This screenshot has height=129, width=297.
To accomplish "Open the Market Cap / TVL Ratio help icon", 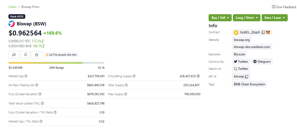I will tap(41, 121).
